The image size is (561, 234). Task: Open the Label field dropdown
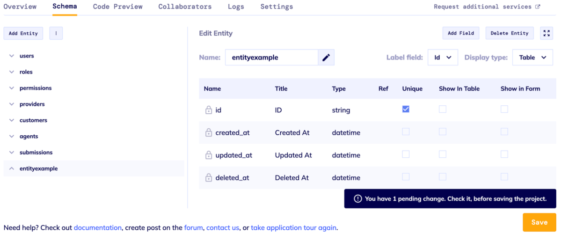click(x=443, y=58)
